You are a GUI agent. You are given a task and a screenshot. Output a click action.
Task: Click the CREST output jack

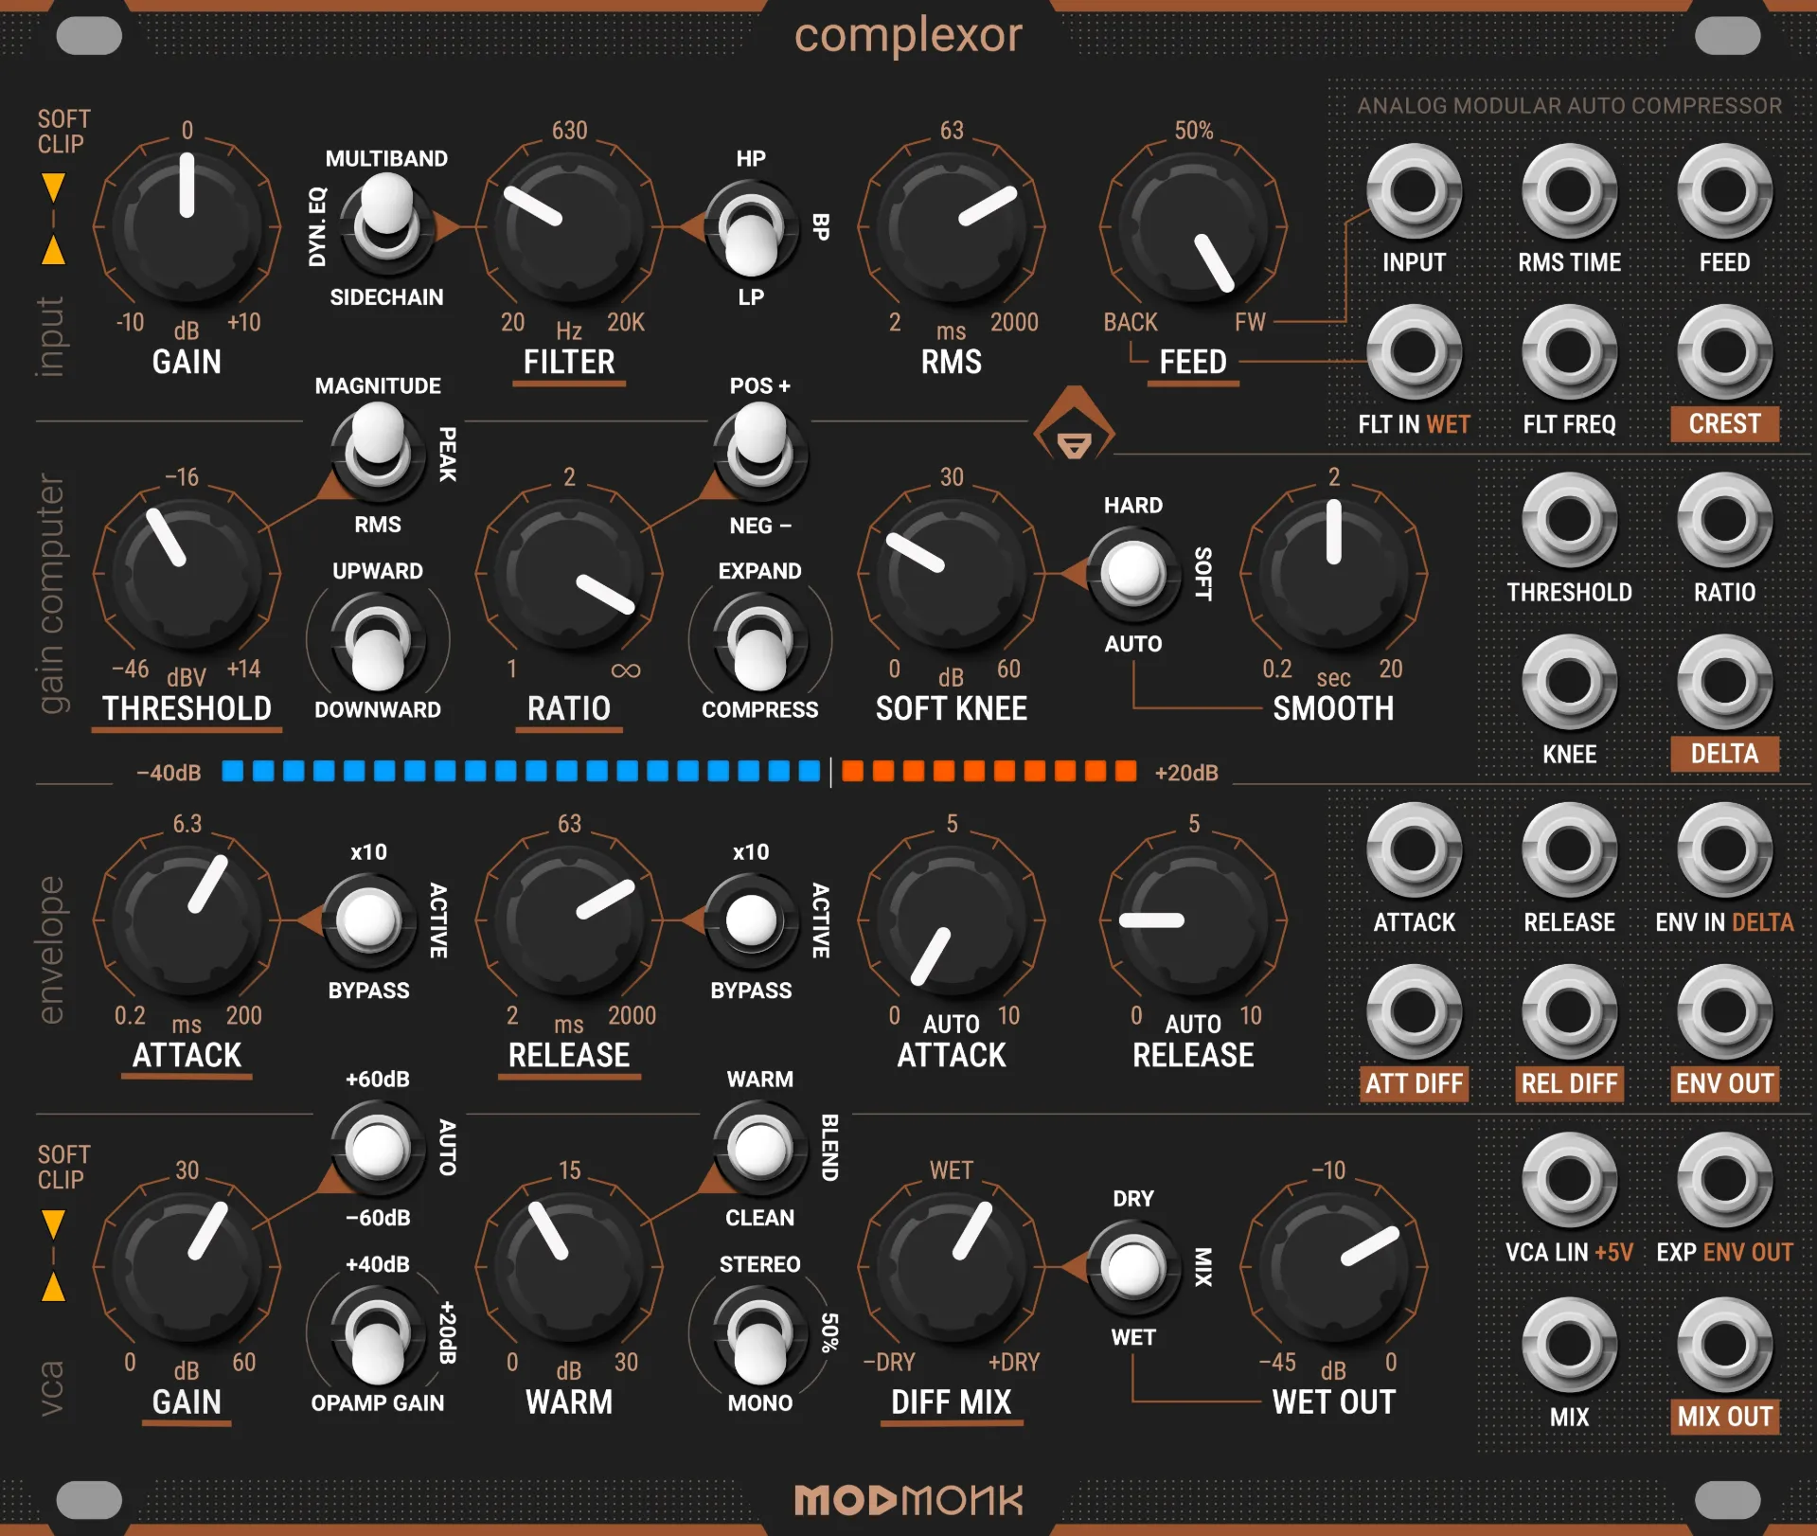coord(1723,351)
